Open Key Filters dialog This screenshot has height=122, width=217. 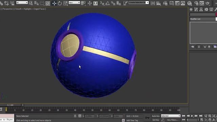pyautogui.click(x=173, y=120)
